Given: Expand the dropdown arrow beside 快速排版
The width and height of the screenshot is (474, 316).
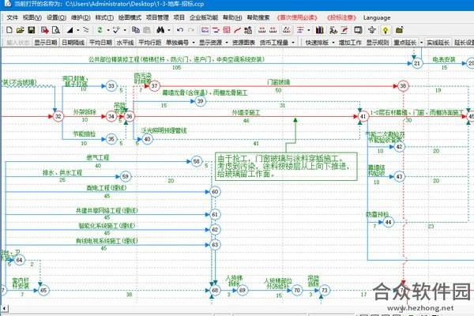Looking at the screenshot, I should pyautogui.click(x=333, y=43).
